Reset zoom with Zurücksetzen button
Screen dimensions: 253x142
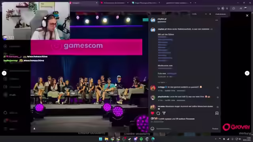point(221,14)
